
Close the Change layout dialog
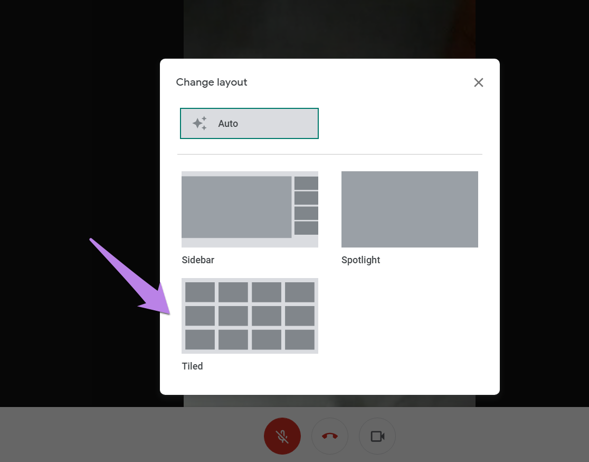478,82
